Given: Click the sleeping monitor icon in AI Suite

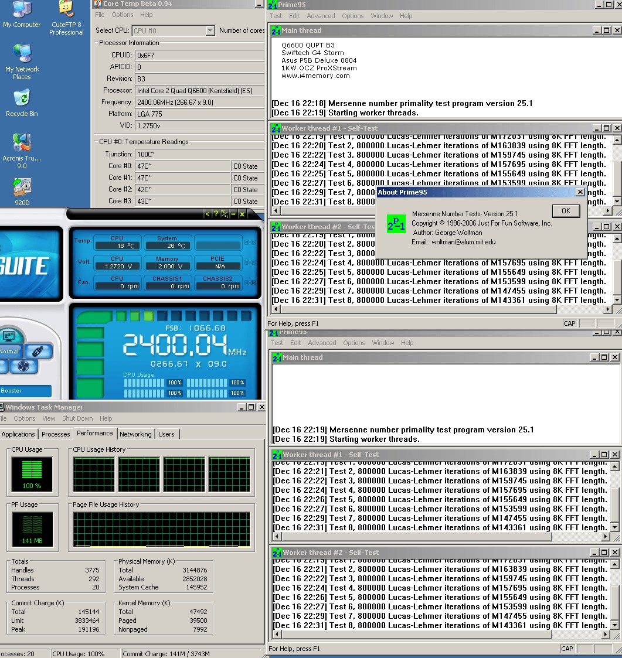Looking at the screenshot, I should coord(9,335).
